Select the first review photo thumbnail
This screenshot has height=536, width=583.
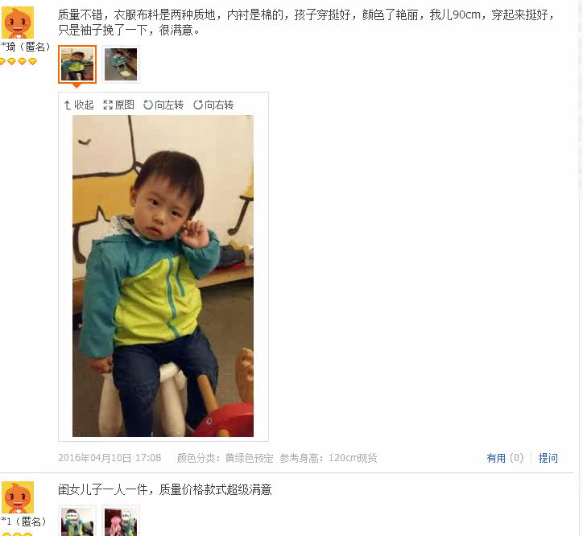[77, 64]
